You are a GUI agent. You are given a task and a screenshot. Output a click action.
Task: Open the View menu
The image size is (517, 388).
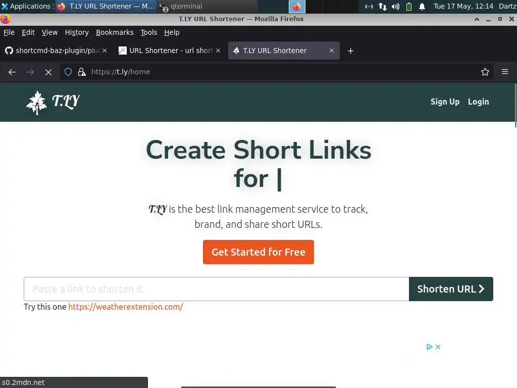click(x=49, y=32)
